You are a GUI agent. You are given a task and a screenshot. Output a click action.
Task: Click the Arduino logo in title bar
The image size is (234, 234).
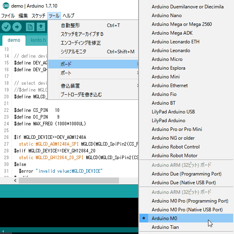coord(6,6)
